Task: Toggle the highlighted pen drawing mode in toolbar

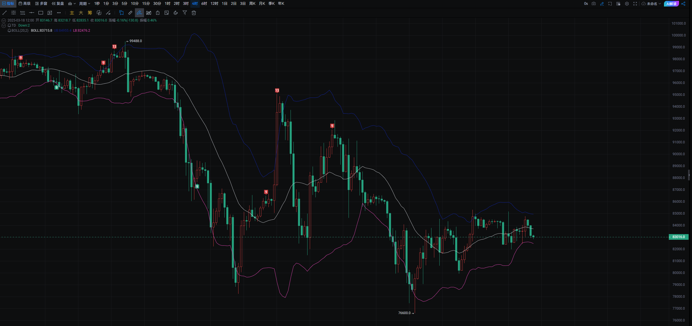Action: point(139,13)
